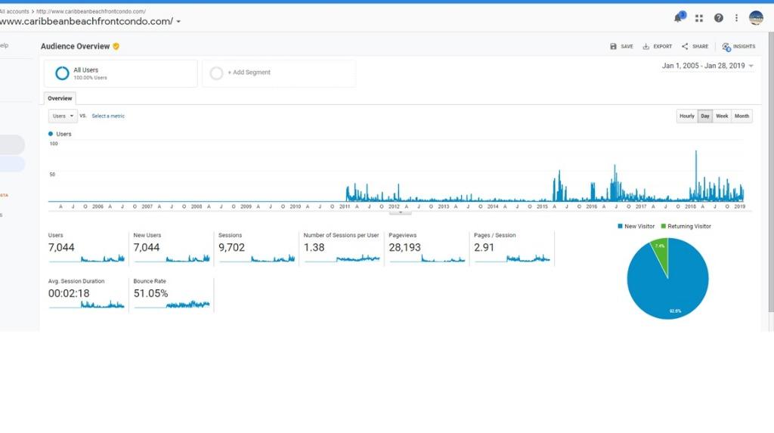The height and width of the screenshot is (433, 774).
Task: Click the user account avatar
Action: click(x=756, y=18)
